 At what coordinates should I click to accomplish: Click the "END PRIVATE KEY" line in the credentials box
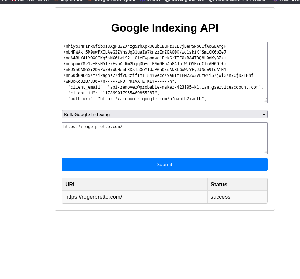tap(120, 81)
